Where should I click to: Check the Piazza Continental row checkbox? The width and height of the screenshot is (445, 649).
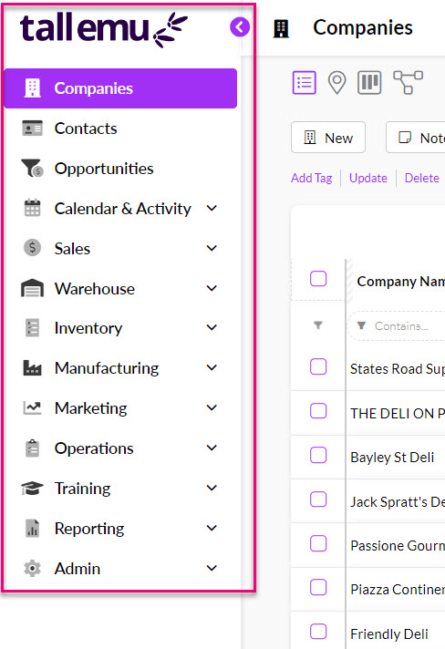point(318,587)
